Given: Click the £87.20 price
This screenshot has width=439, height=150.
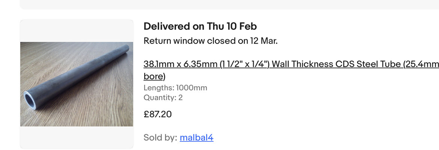Looking at the screenshot, I should [158, 114].
